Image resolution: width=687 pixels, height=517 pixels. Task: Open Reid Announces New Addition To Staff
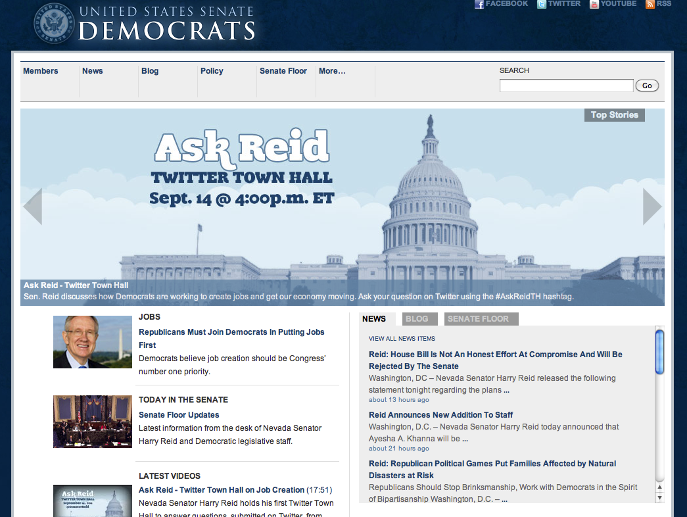(440, 415)
